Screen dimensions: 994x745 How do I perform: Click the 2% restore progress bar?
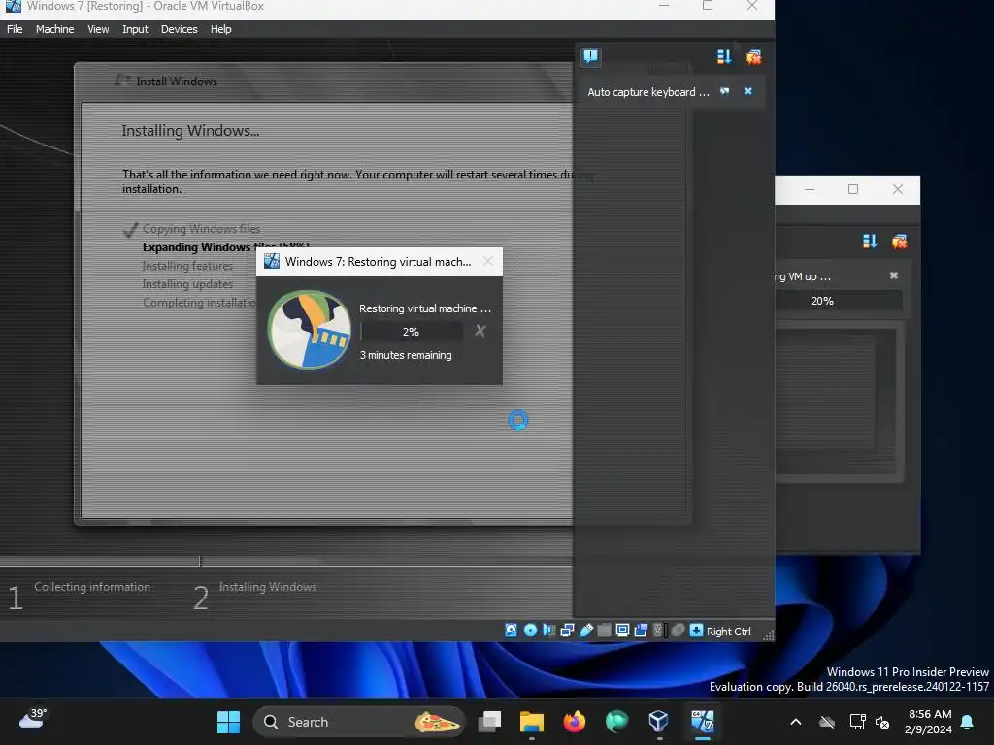(411, 332)
